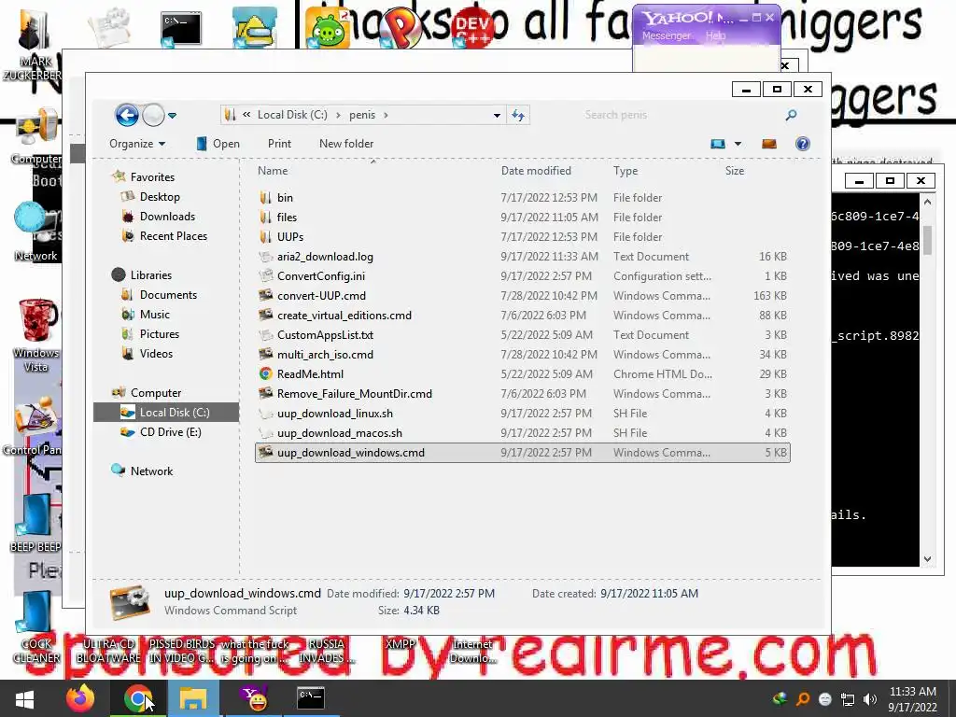
Task: Click the Search penis input field
Action: pos(680,115)
